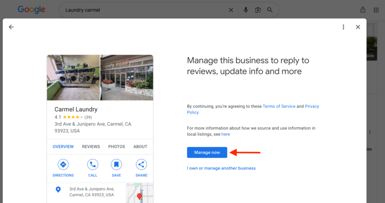Open the Google apps grid
This screenshot has height=203, width=385.
[x=376, y=10]
